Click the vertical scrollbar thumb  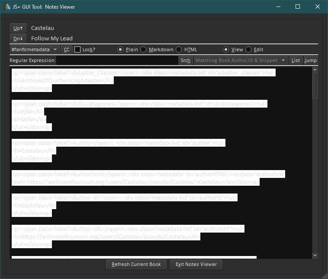point(315,86)
